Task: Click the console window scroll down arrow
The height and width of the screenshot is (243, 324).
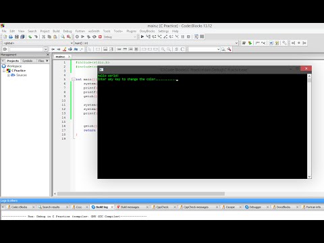Action: pyautogui.click(x=309, y=177)
